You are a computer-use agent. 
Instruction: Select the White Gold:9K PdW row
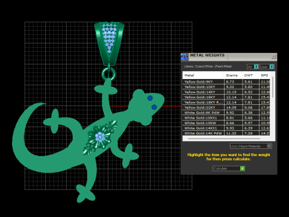(226, 113)
